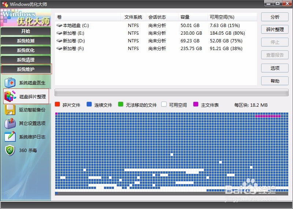
Task: Sort by 会话状态 column header
Action: point(162,17)
